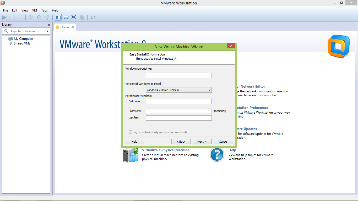Viewport: 358px width, 201px height.
Task: Restore down the VMware Workstation window
Action: 342,3
